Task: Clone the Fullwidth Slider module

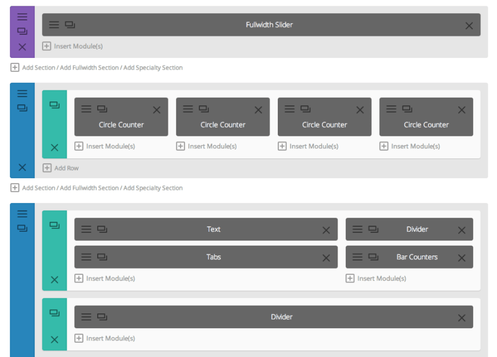Action: [70, 25]
